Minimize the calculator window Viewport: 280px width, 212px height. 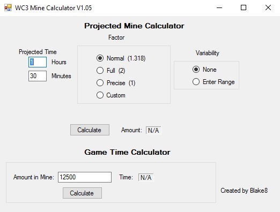coord(219,7)
